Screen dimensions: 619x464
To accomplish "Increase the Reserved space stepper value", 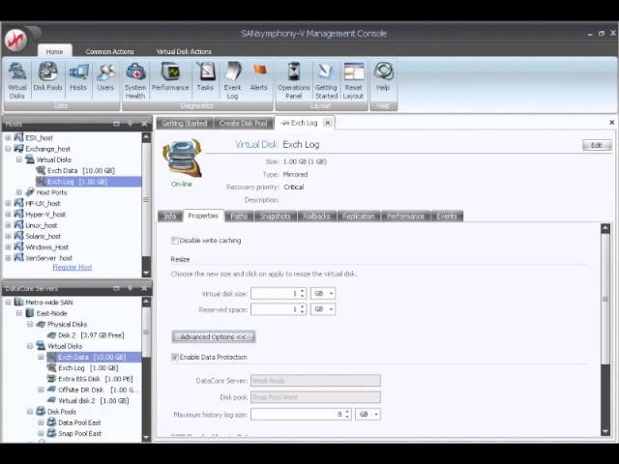I will (x=302, y=306).
